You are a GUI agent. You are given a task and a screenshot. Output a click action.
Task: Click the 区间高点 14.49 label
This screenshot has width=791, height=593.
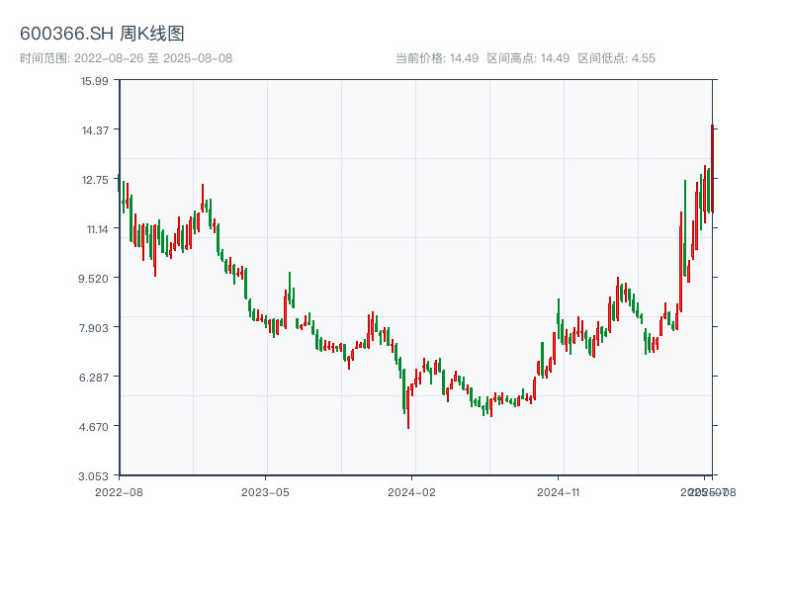528,58
